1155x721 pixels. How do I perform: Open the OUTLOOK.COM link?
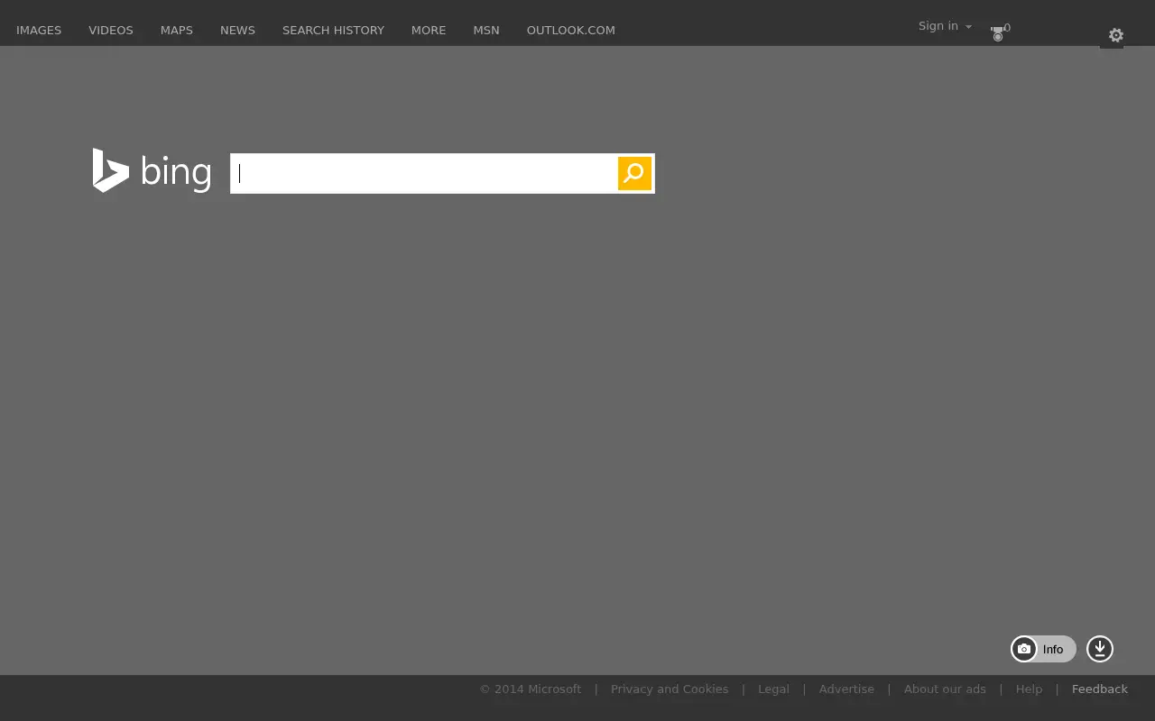click(571, 30)
